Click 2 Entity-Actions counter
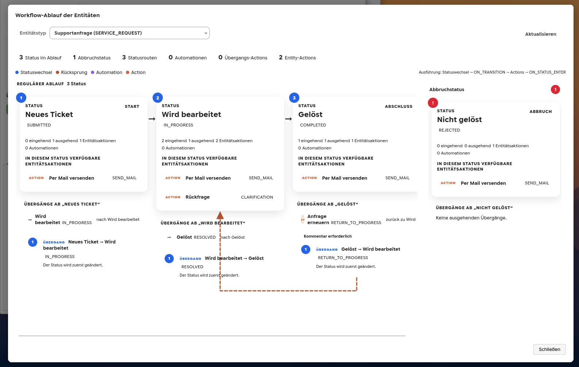Viewport: 579px width, 367px height. (x=297, y=58)
